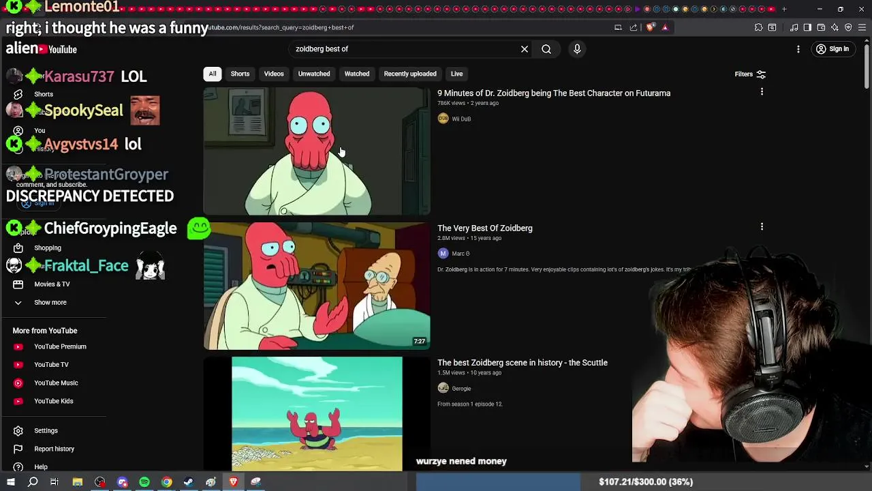The height and width of the screenshot is (491, 872).
Task: Open the 9 Minutes of Dr. Zoidberg thumbnail
Action: (317, 151)
